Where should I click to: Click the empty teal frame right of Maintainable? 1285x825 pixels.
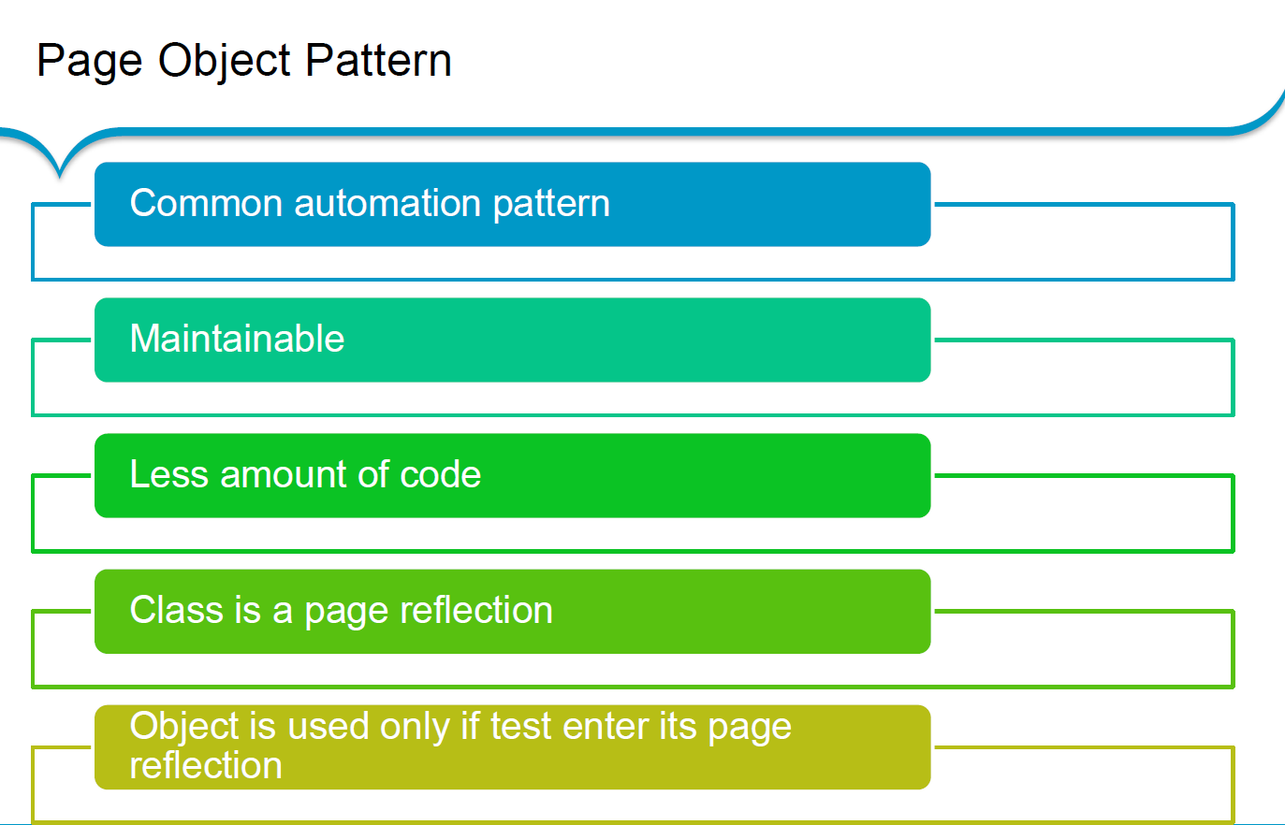pyautogui.click(x=1083, y=377)
